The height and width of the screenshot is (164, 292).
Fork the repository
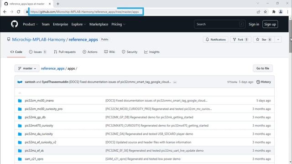coord(240,40)
